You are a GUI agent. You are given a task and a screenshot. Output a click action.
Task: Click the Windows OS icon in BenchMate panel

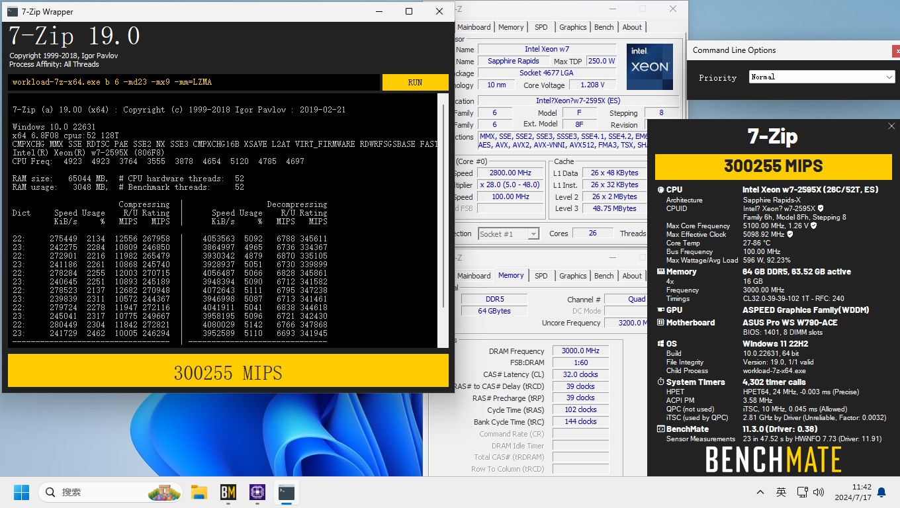tap(660, 344)
